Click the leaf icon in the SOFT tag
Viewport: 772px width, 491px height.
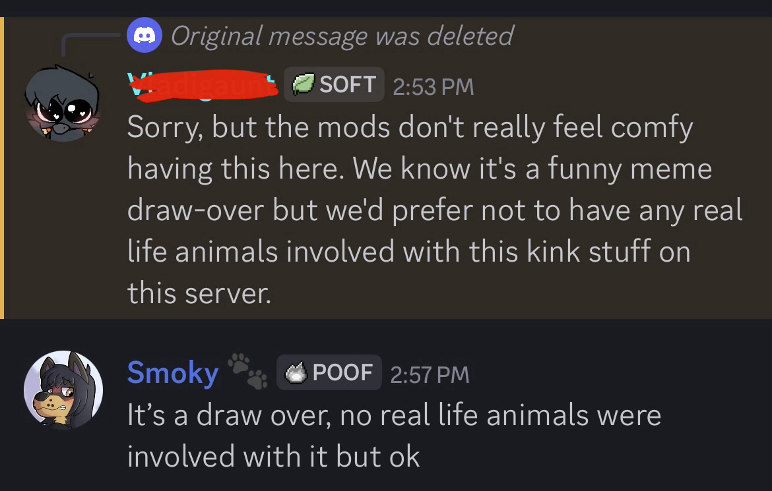pos(302,85)
